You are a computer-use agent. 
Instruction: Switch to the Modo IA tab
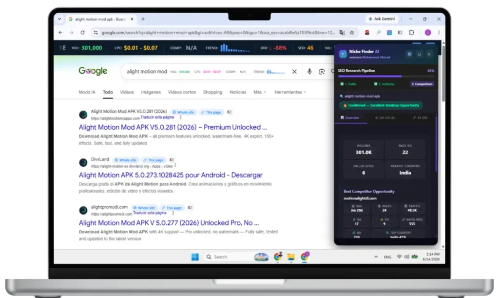[87, 92]
